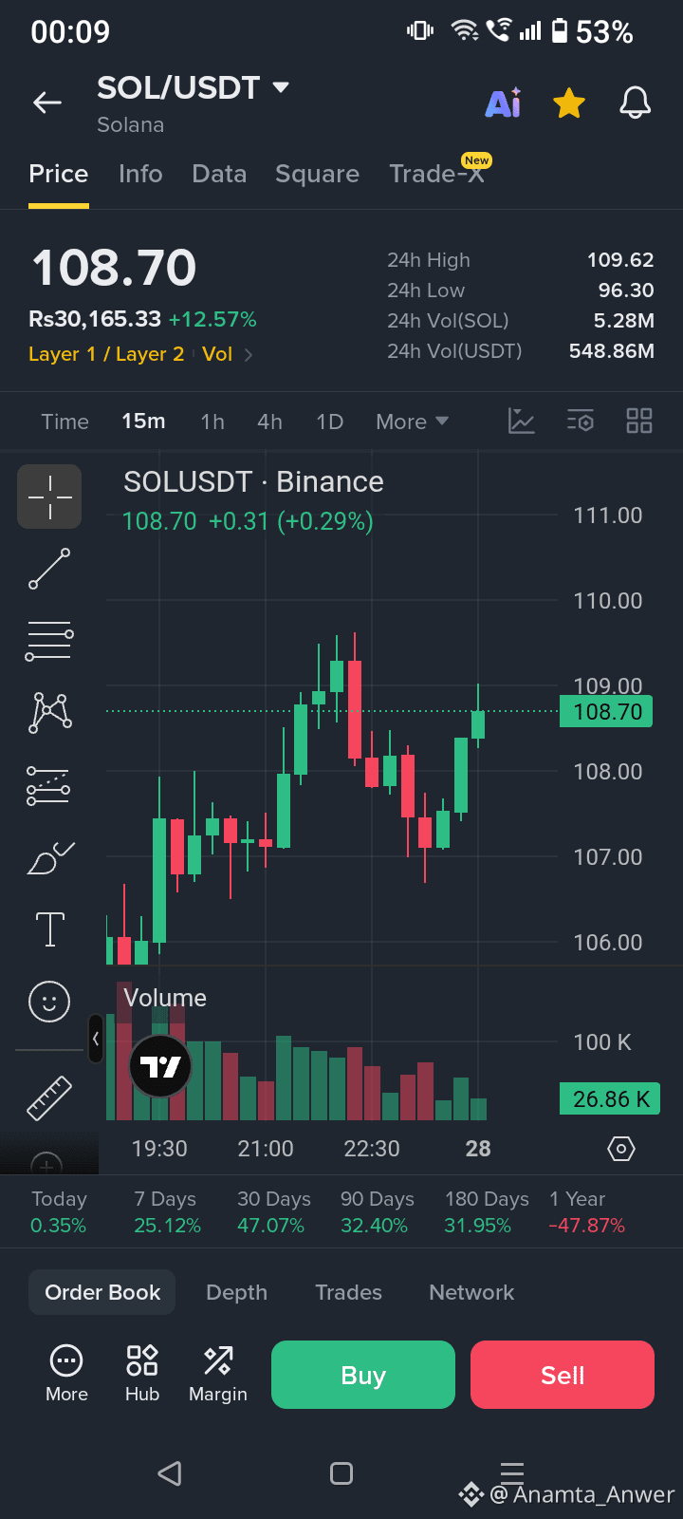Open the chart settings list icon
Screen dimensions: 683x1519
click(581, 421)
